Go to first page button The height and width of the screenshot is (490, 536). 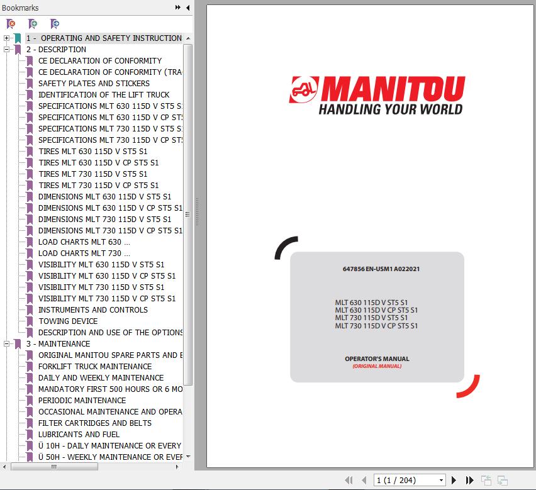[x=349, y=480]
